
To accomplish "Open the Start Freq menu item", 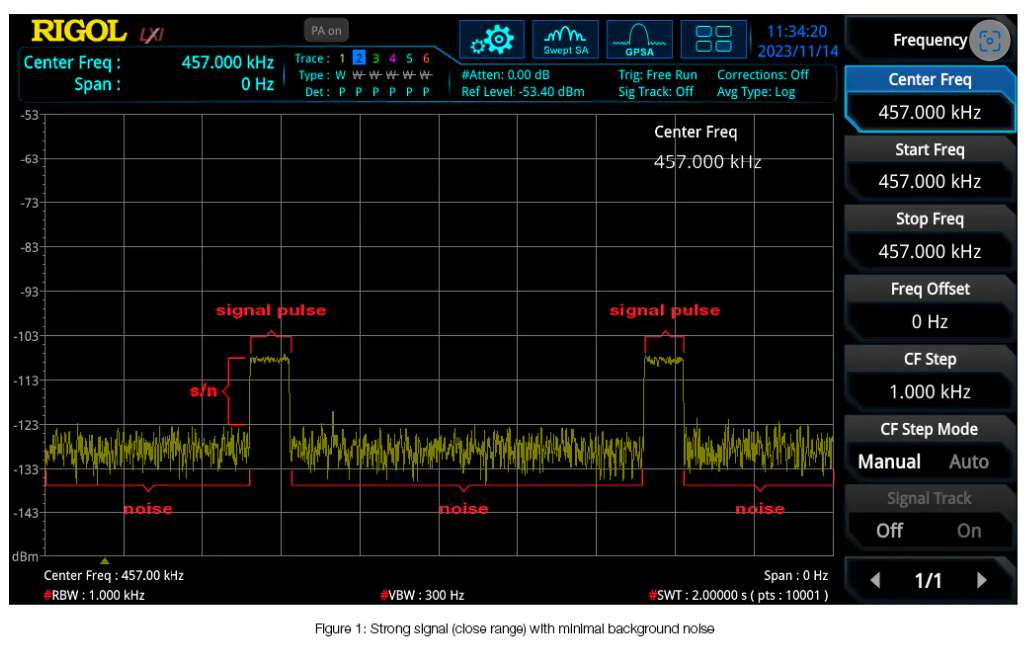I will pos(929,165).
